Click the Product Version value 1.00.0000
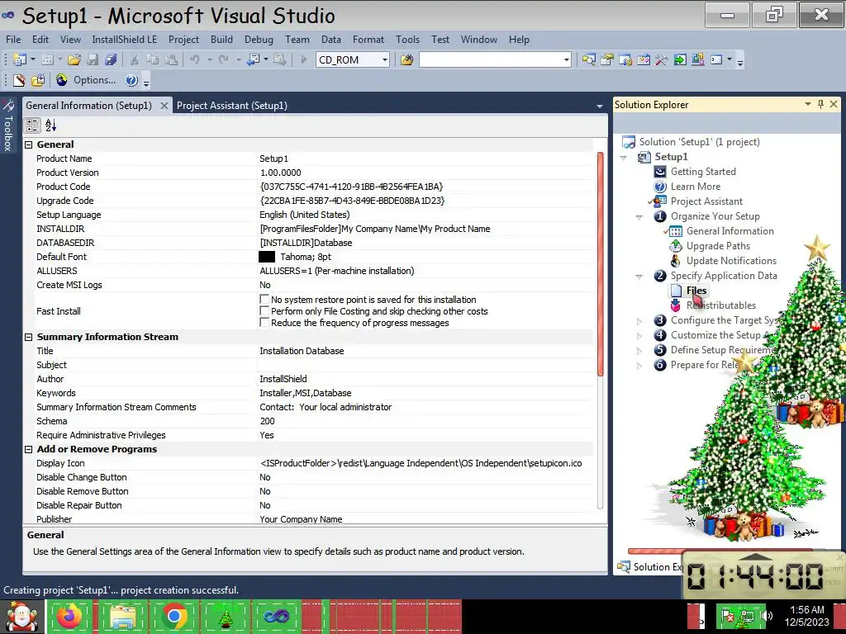Viewport: 846px width, 634px height. (281, 173)
